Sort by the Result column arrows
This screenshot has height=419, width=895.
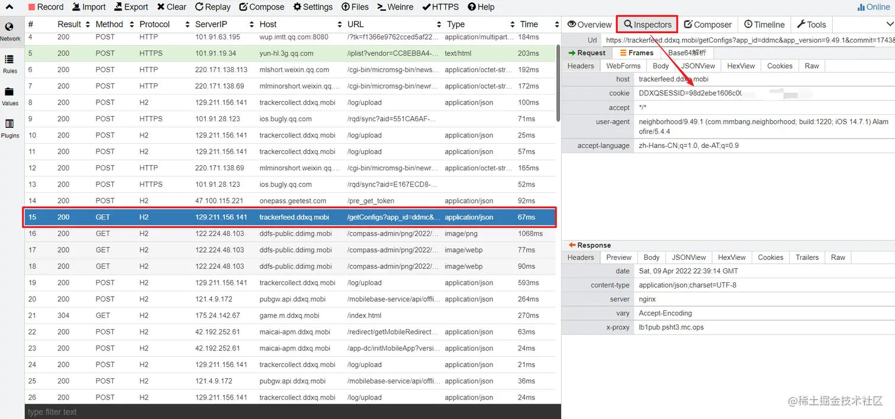coord(88,24)
